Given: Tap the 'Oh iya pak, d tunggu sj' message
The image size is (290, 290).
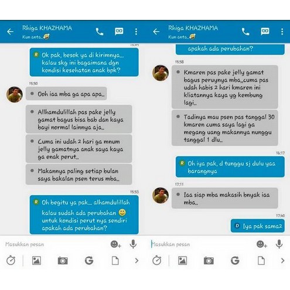Looking at the screenshot, I should 230,167.
